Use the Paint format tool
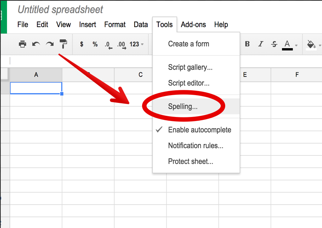The image size is (322, 228). click(x=63, y=44)
